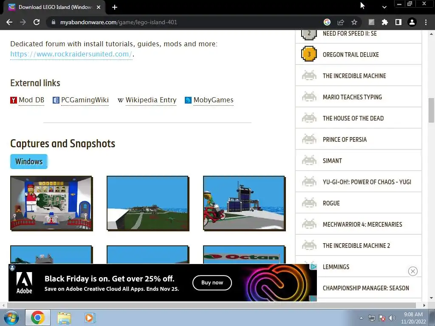Open the MobyGames link

213,100
